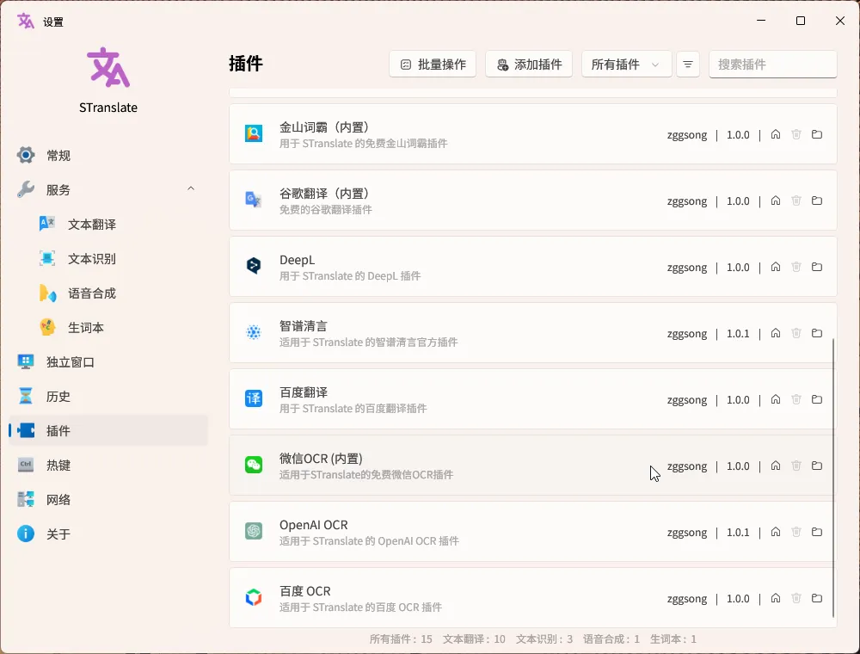Click the sort filter icon beside 所有插件
860x654 pixels.
pos(687,64)
